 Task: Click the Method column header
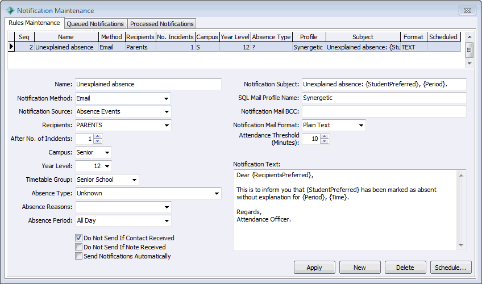111,37
